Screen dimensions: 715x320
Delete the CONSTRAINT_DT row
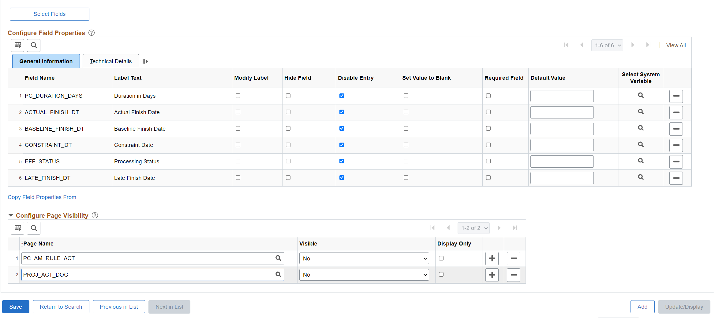(676, 145)
